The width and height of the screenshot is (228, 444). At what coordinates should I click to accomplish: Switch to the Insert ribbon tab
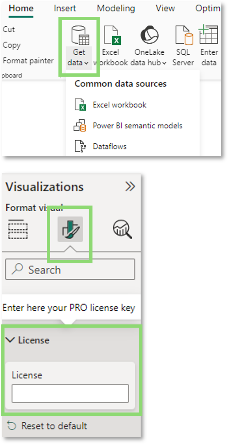tap(65, 8)
